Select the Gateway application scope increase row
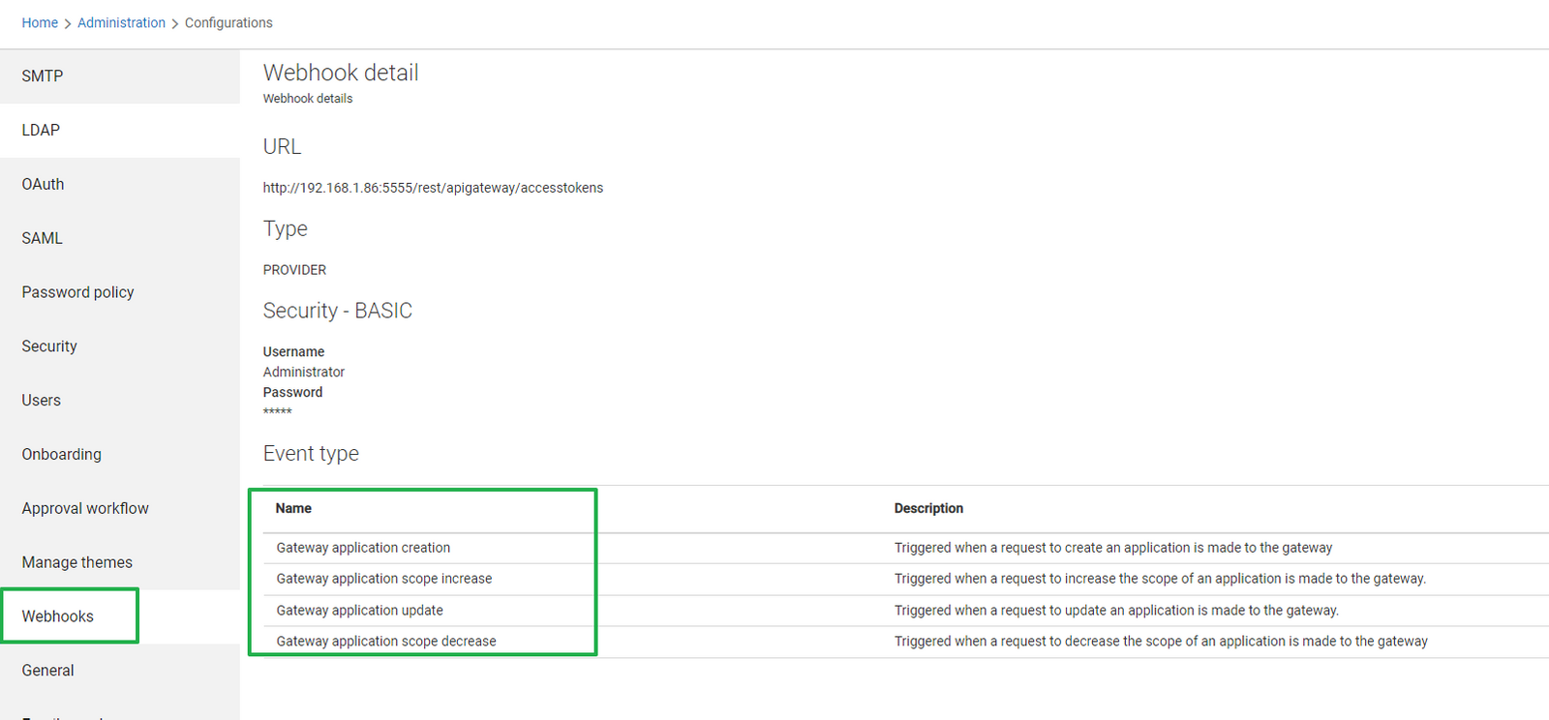Image resolution: width=1549 pixels, height=720 pixels. tap(383, 579)
